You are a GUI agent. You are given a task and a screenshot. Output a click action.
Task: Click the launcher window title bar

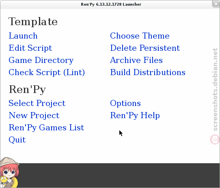click(110, 4)
